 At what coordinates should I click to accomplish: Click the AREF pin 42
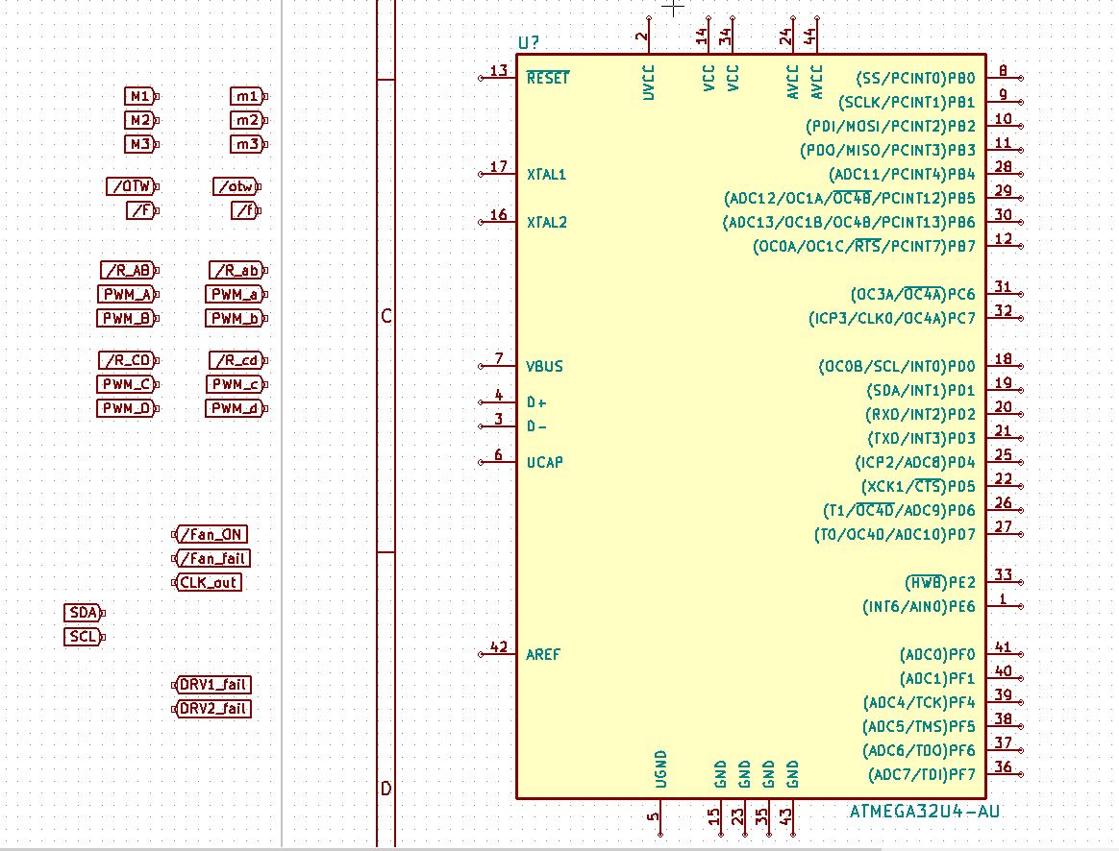(x=497, y=653)
